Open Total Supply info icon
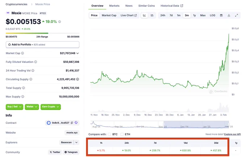 24,88
